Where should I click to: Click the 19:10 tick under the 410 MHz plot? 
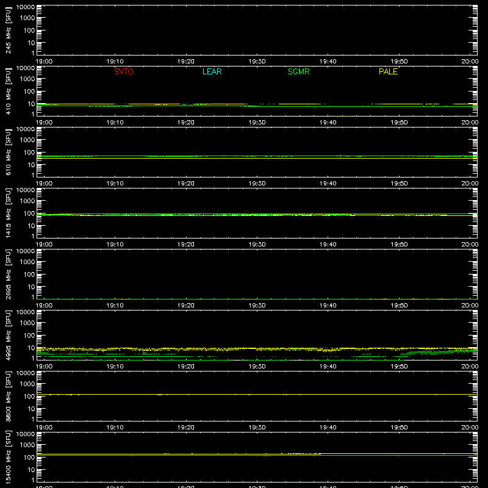coord(115,123)
